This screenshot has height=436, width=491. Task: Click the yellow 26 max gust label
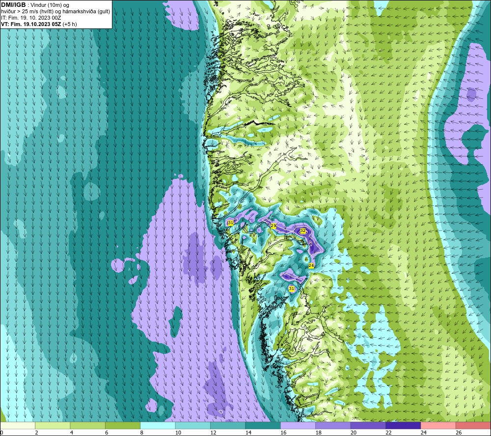click(x=311, y=266)
